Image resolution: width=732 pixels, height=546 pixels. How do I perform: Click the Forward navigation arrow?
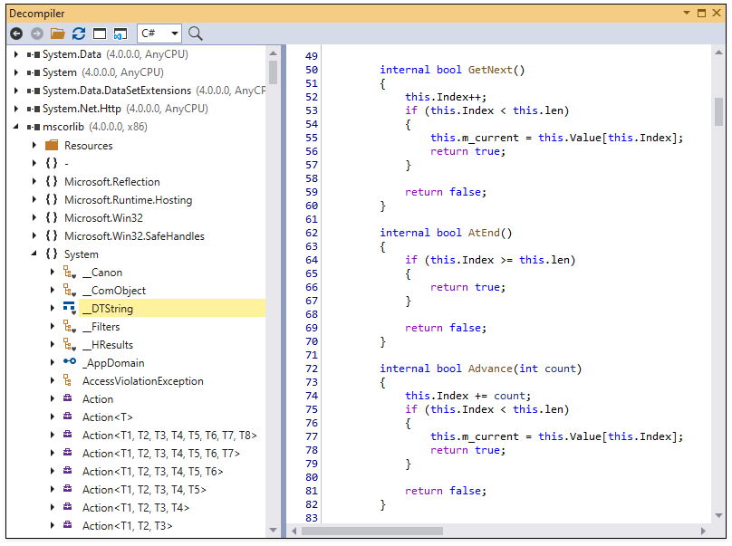pos(36,34)
